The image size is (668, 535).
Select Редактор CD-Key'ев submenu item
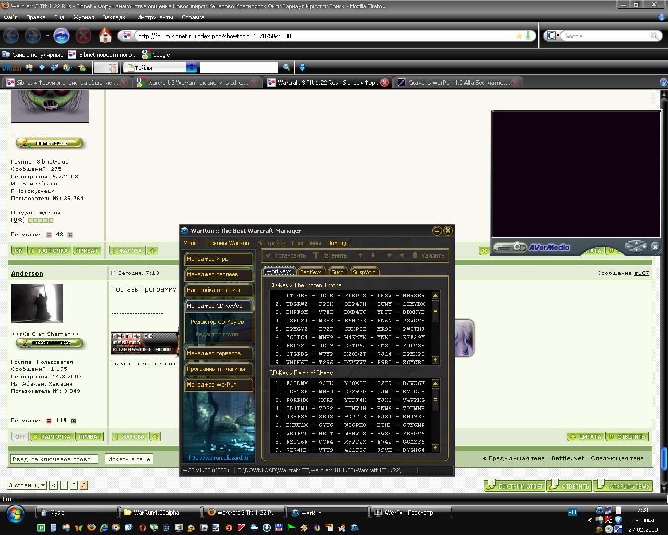click(x=217, y=322)
